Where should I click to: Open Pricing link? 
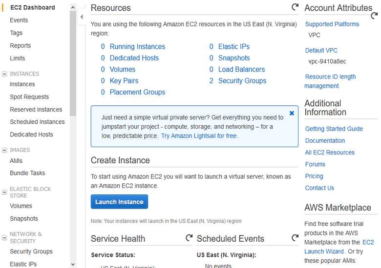point(314,176)
